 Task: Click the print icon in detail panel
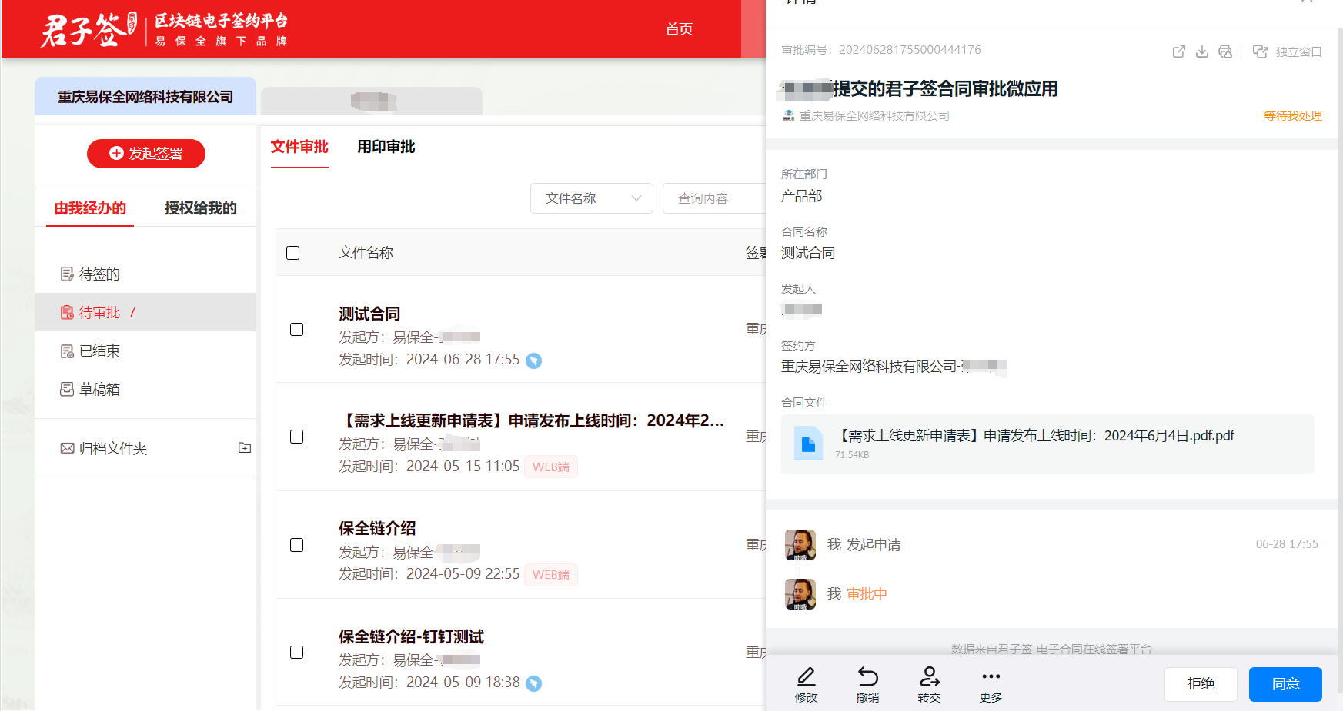[x=1225, y=51]
